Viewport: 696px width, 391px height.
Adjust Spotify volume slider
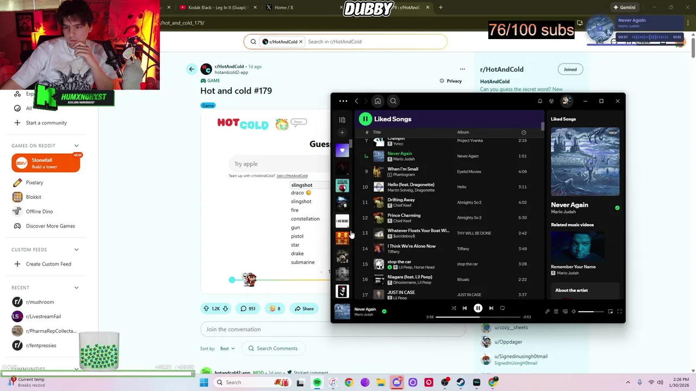coord(591,312)
